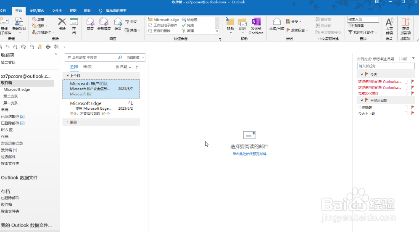419x232 pixels.
Task: Open the 草稿 drafts folder
Action: 5,110
